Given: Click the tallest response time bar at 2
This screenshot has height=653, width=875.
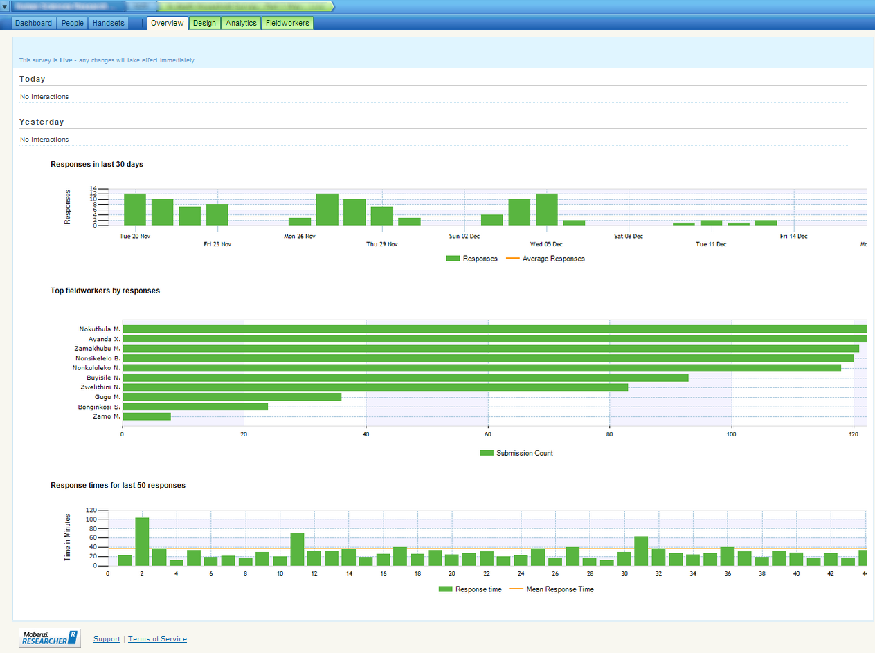Looking at the screenshot, I should (142, 542).
